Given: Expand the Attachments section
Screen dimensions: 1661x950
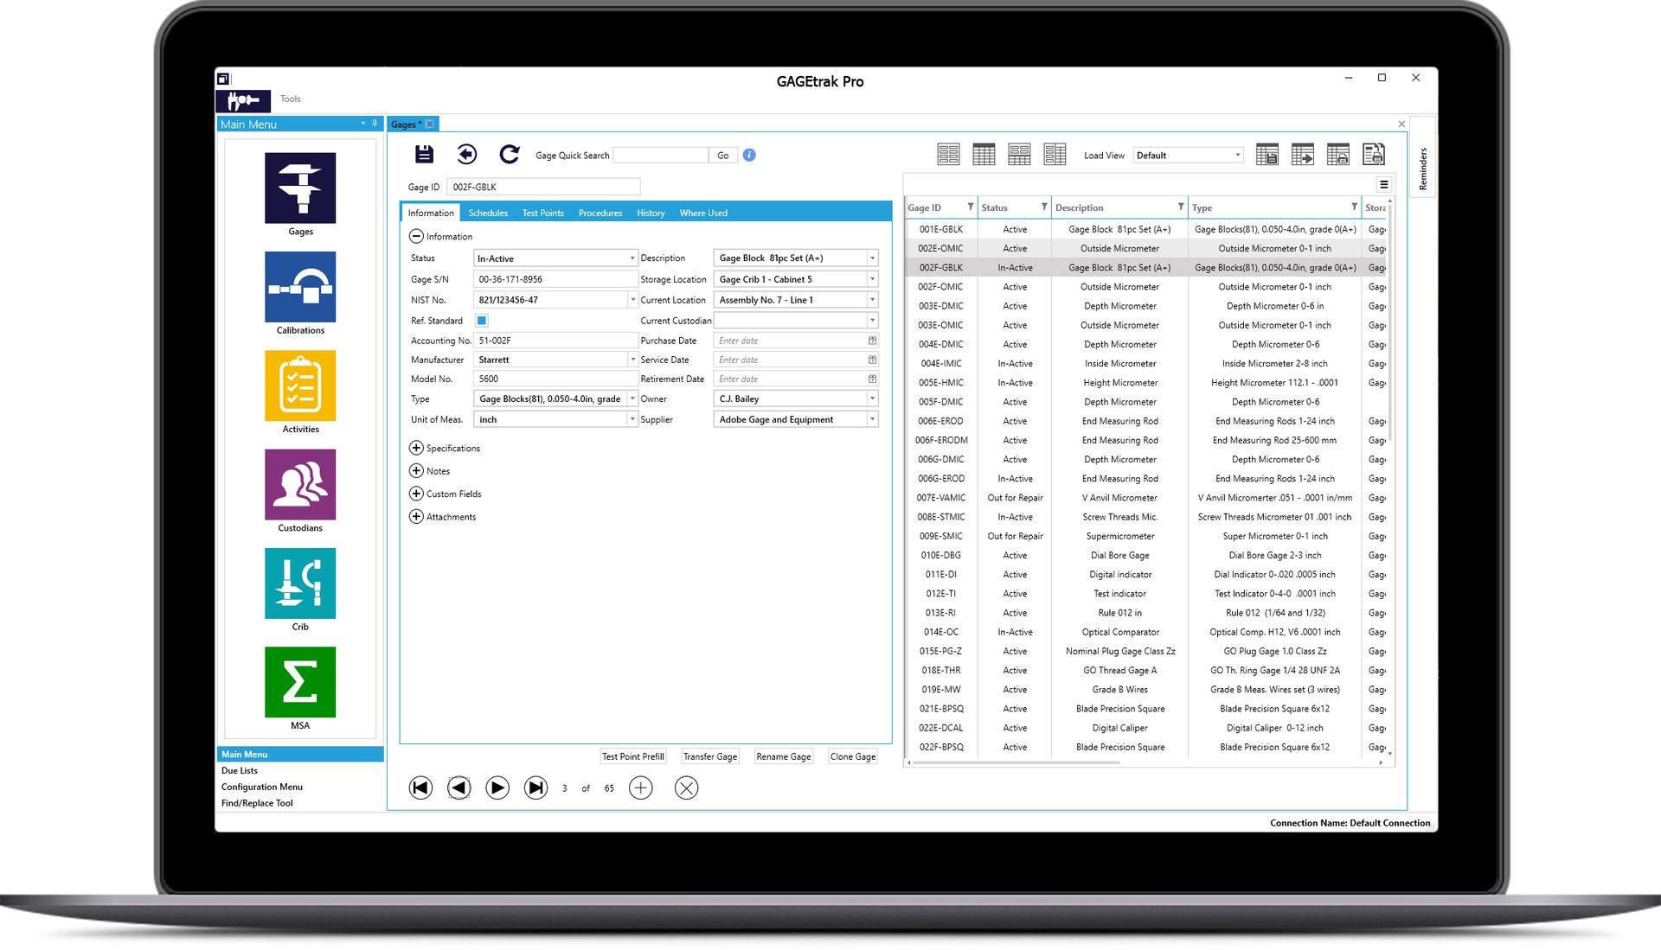Looking at the screenshot, I should click(x=416, y=517).
